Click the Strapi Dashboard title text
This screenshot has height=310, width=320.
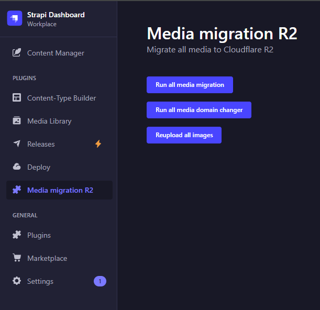point(56,15)
